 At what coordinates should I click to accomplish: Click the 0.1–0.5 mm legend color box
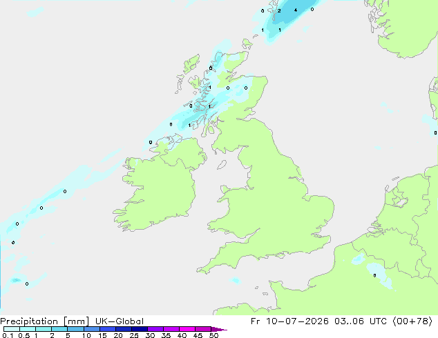[x=12, y=329]
